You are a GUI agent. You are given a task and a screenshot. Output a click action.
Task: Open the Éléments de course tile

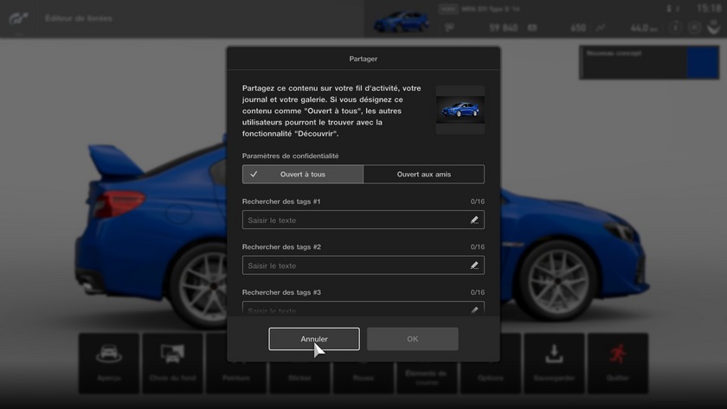click(426, 363)
